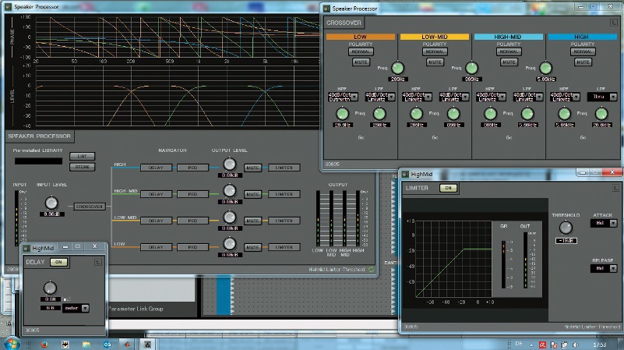
Task: Click the Windows Start button
Action: coord(12,343)
